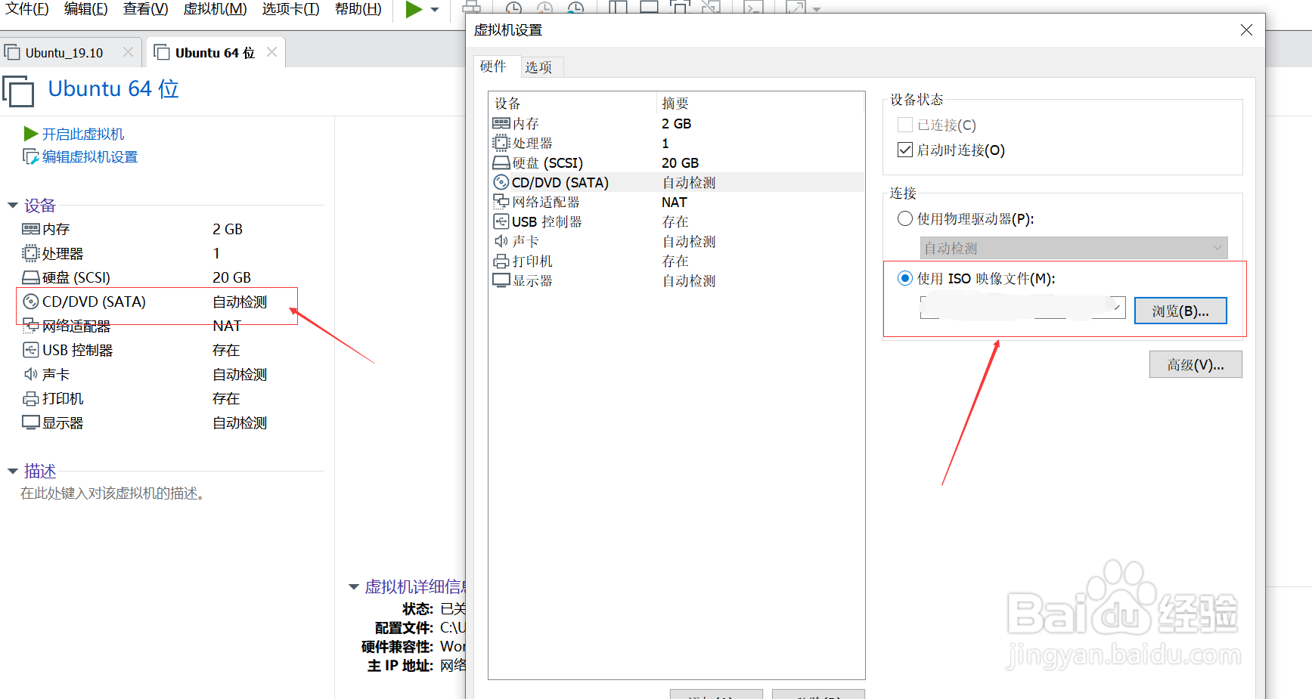
Task: Click 声卡 entry in main window devices
Action: click(56, 374)
